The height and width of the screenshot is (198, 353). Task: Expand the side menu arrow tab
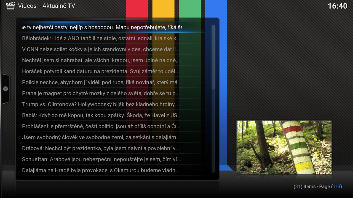coord(5,89)
